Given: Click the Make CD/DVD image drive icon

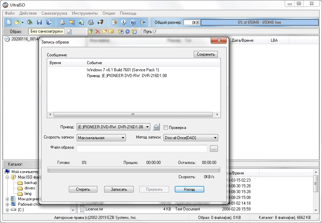Looking at the screenshot, I should coord(62,22).
